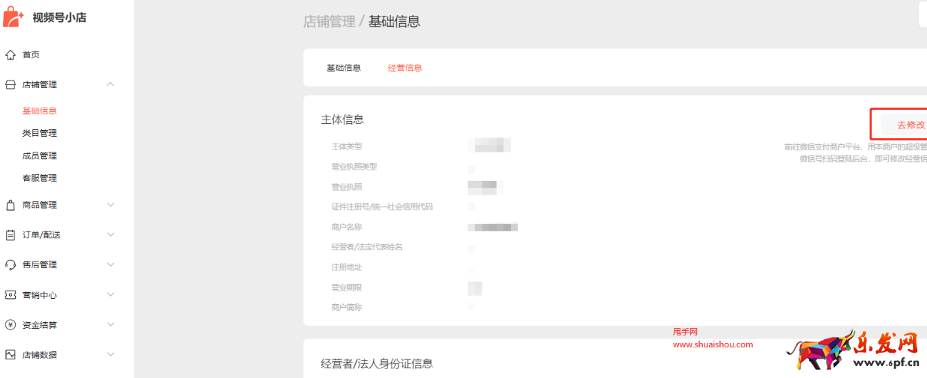Click the 首页 home icon
Viewport: 927px width, 378px height.
(10, 55)
